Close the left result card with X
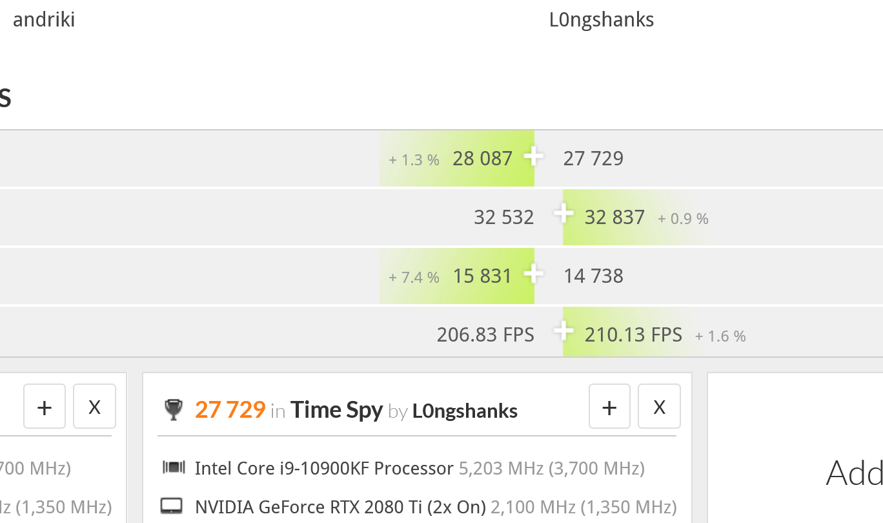 (x=94, y=407)
